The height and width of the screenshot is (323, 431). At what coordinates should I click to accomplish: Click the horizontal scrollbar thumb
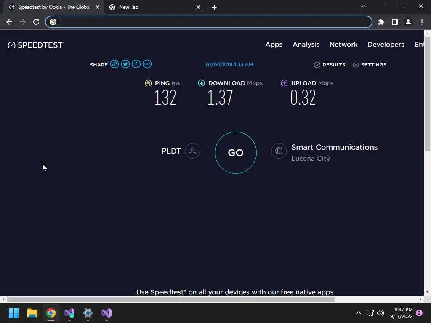(x=171, y=299)
